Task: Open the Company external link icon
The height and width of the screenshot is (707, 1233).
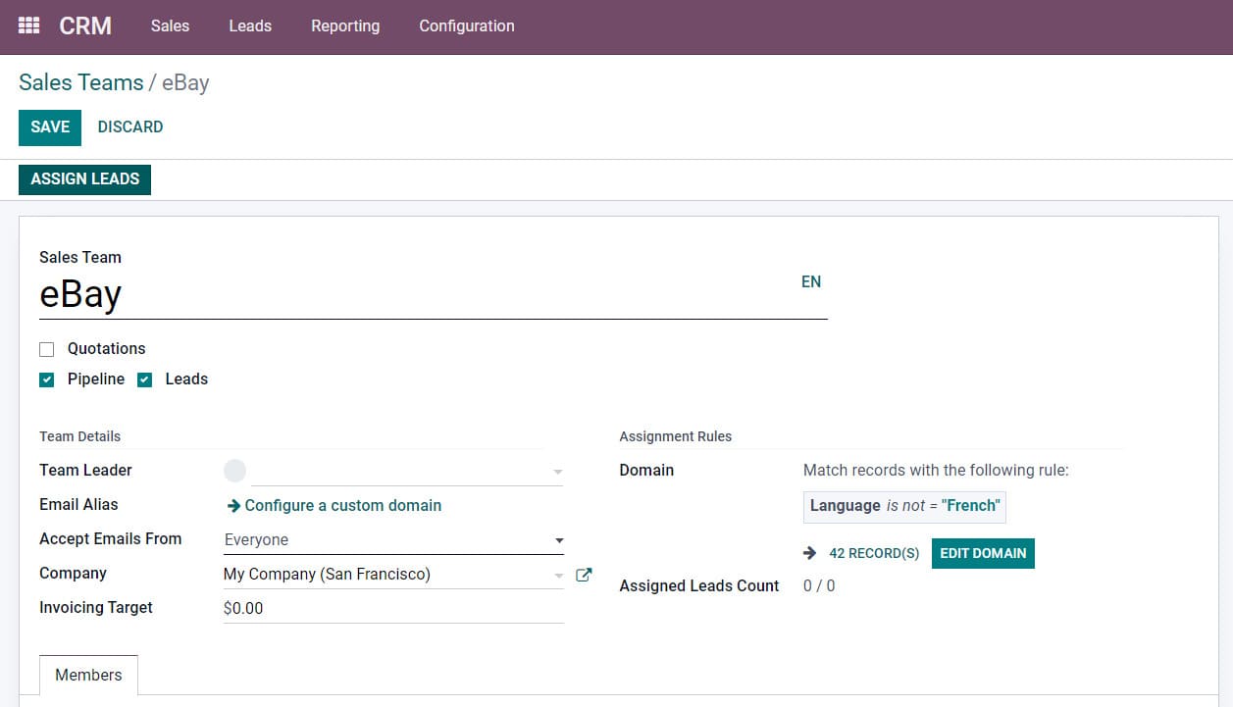Action: pos(584,576)
